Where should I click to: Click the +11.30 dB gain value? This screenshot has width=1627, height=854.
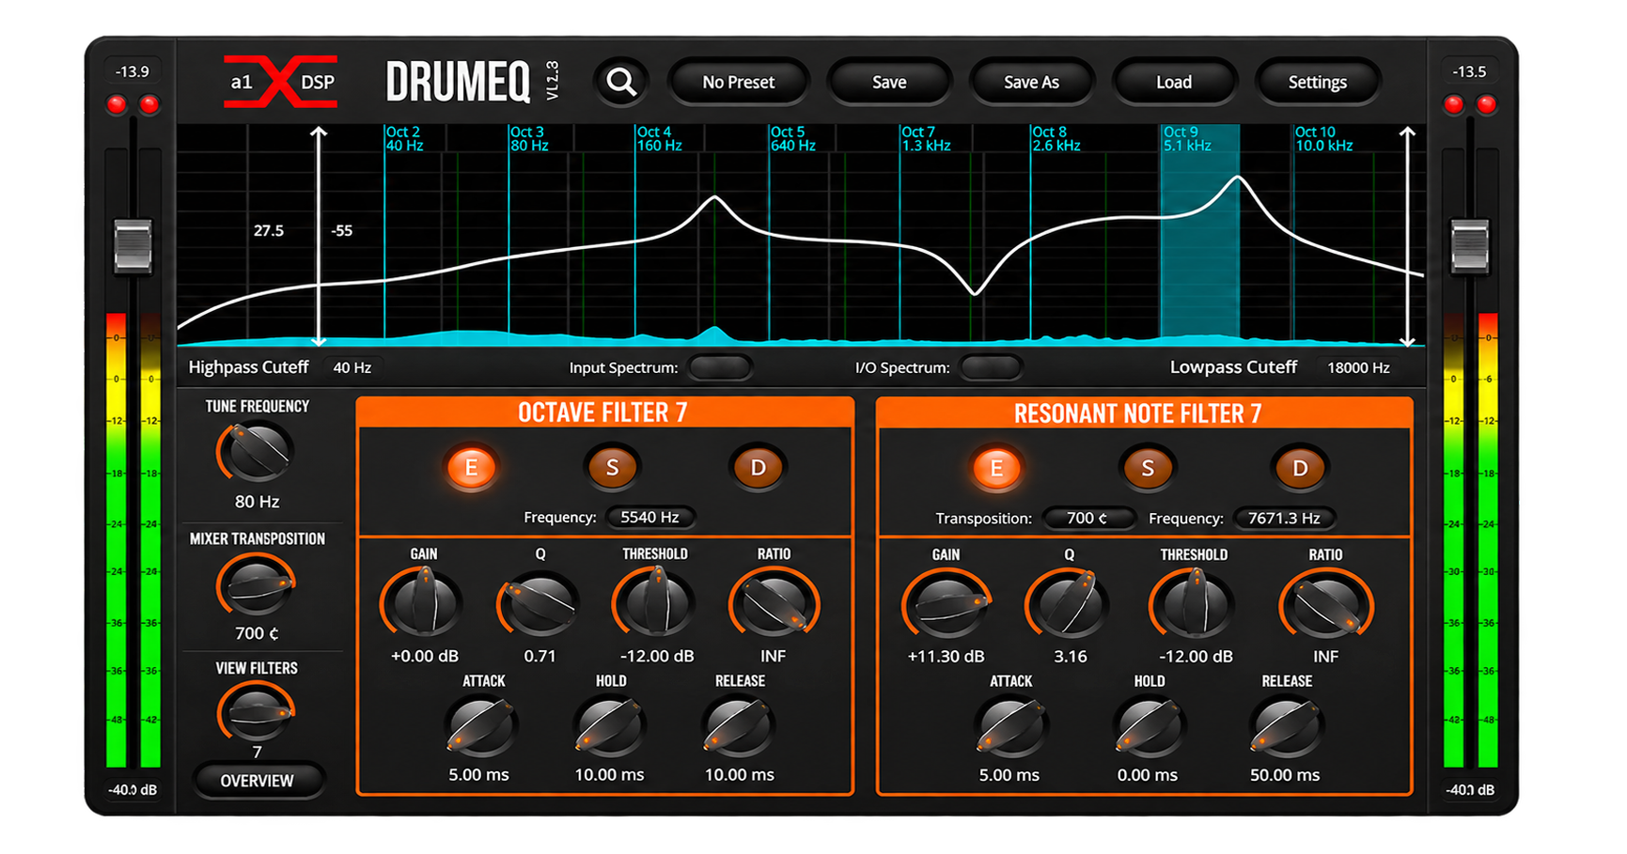click(x=946, y=657)
